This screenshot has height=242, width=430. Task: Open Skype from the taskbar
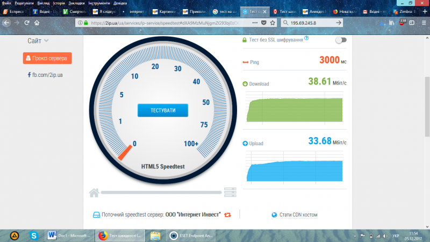pos(34,235)
